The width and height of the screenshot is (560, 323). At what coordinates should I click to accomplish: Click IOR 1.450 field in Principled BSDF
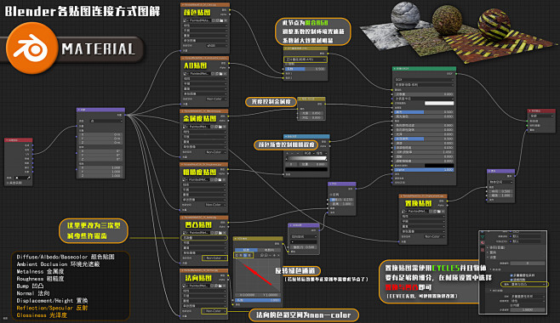424,152
